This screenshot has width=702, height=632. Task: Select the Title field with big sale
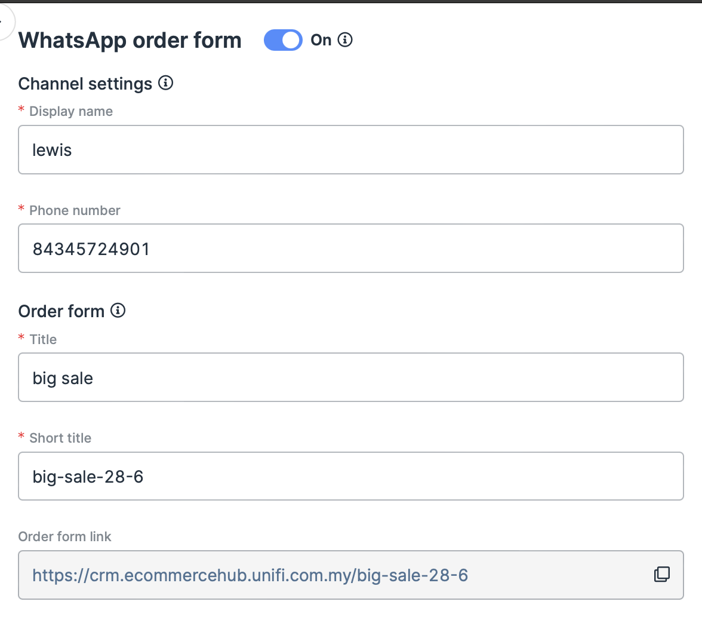[350, 378]
